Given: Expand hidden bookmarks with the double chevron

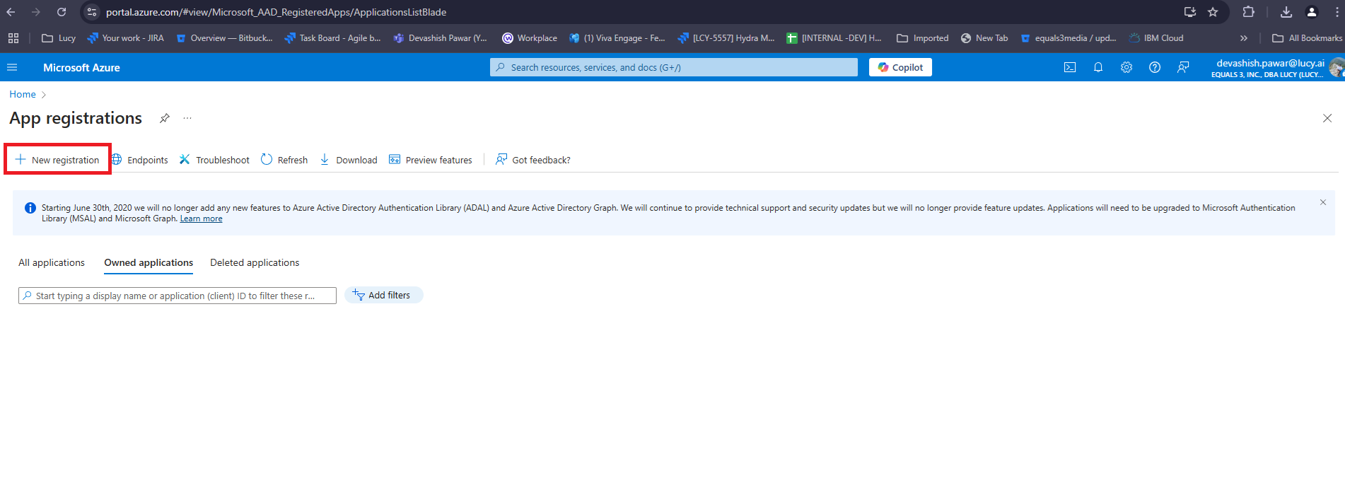Looking at the screenshot, I should coord(1244,38).
